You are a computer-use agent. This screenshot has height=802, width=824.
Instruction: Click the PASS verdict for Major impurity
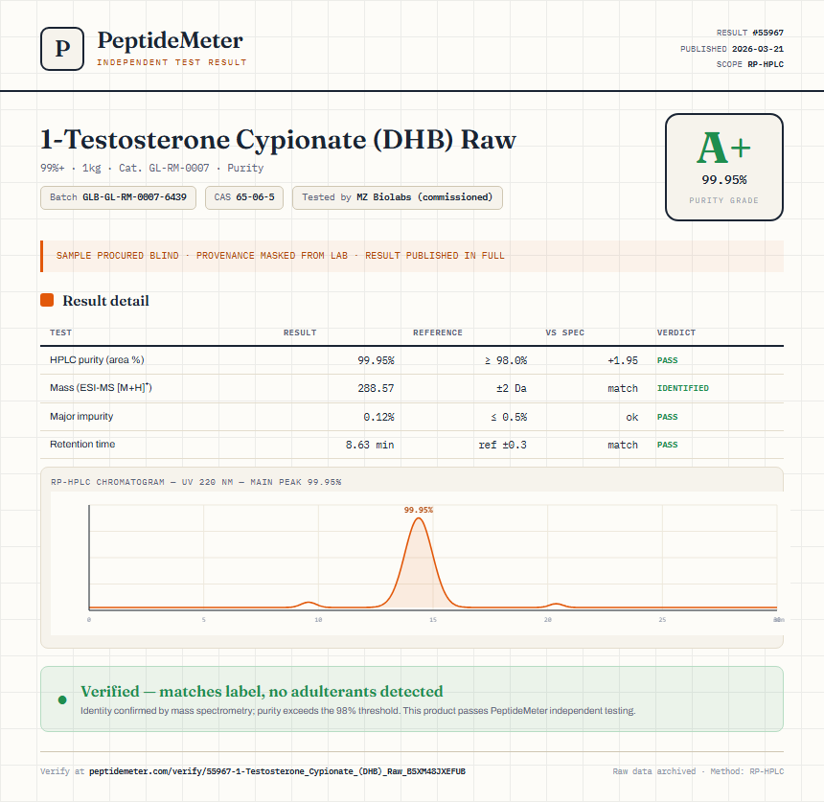[x=668, y=417]
